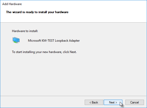This screenshot has height=108, width=147.
Task: Click Next to start installing hardware
Action: (x=113, y=102)
